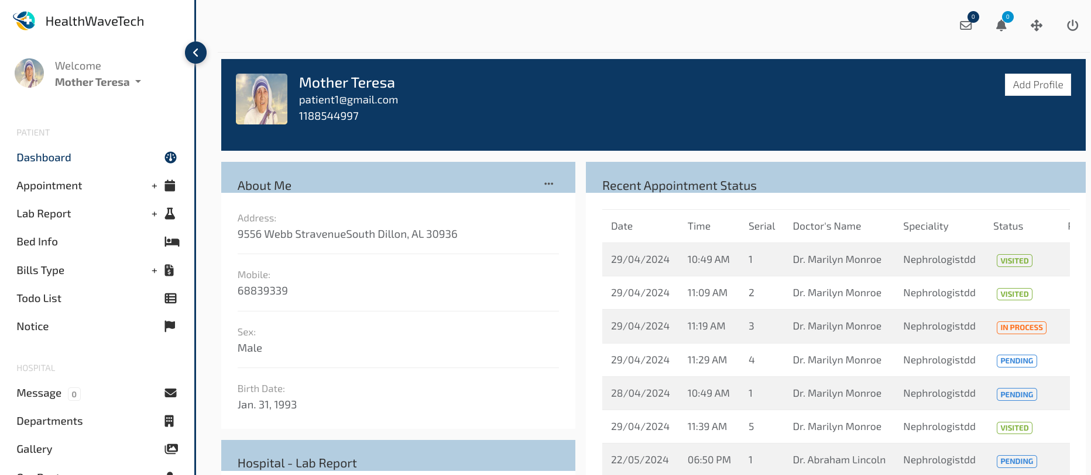
Task: Open the Todo List menu item
Action: point(39,299)
